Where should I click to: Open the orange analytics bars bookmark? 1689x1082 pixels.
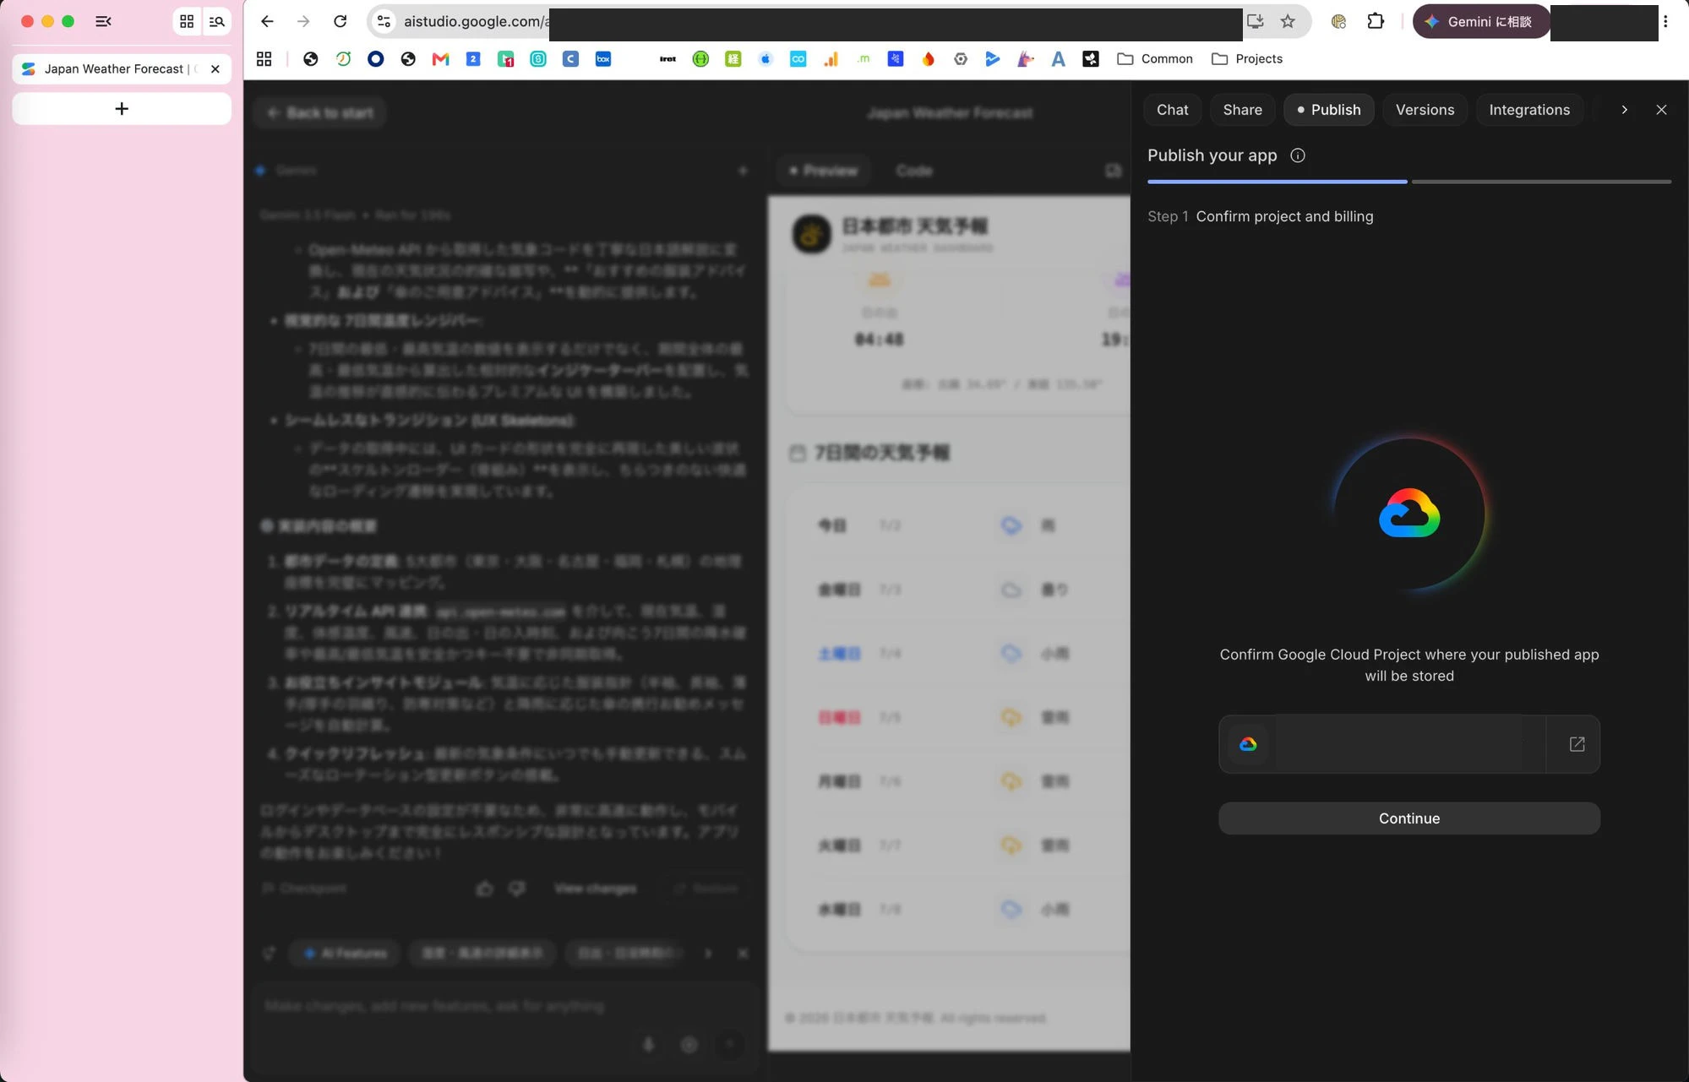(x=831, y=58)
